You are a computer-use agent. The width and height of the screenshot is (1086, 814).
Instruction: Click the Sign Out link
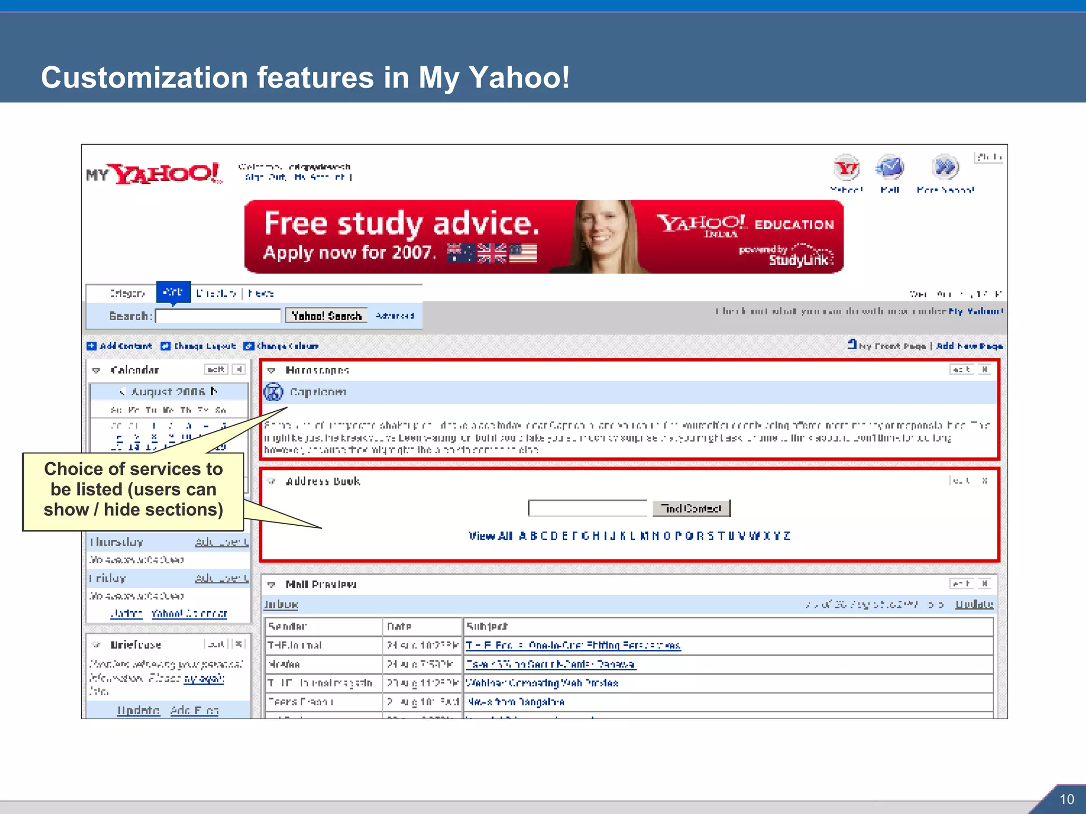click(x=265, y=177)
